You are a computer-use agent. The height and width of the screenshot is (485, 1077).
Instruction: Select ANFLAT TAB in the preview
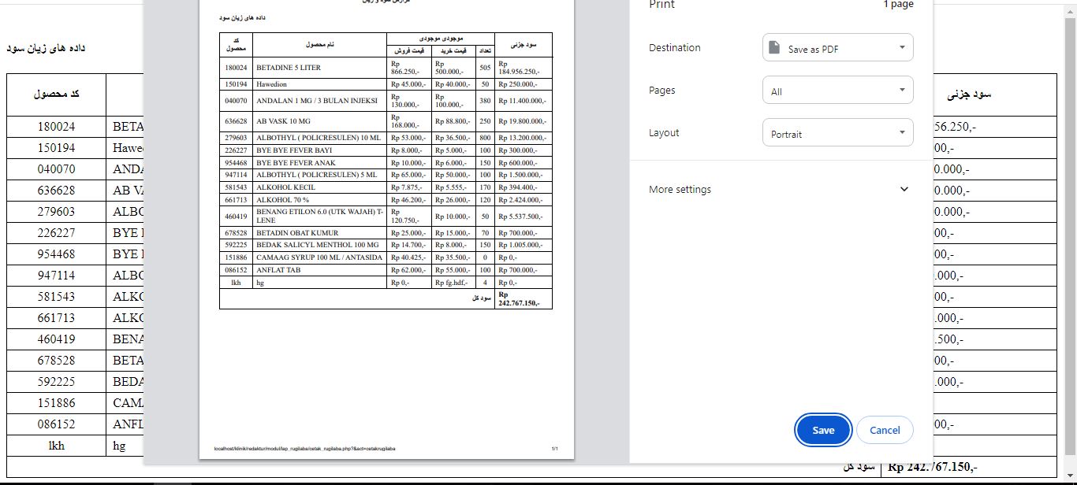278,270
